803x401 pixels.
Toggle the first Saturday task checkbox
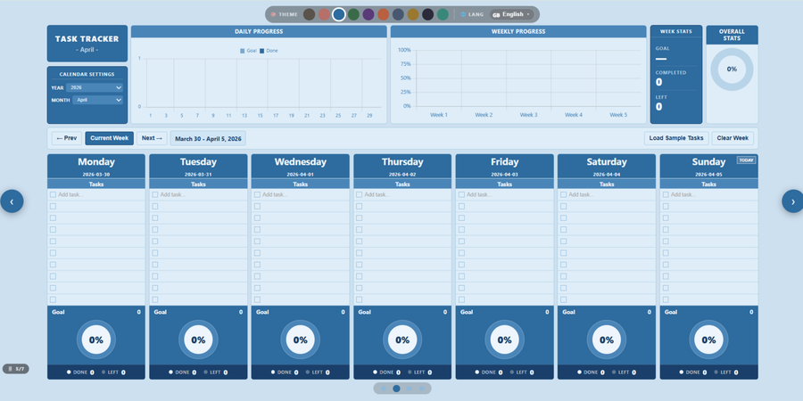(x=563, y=194)
